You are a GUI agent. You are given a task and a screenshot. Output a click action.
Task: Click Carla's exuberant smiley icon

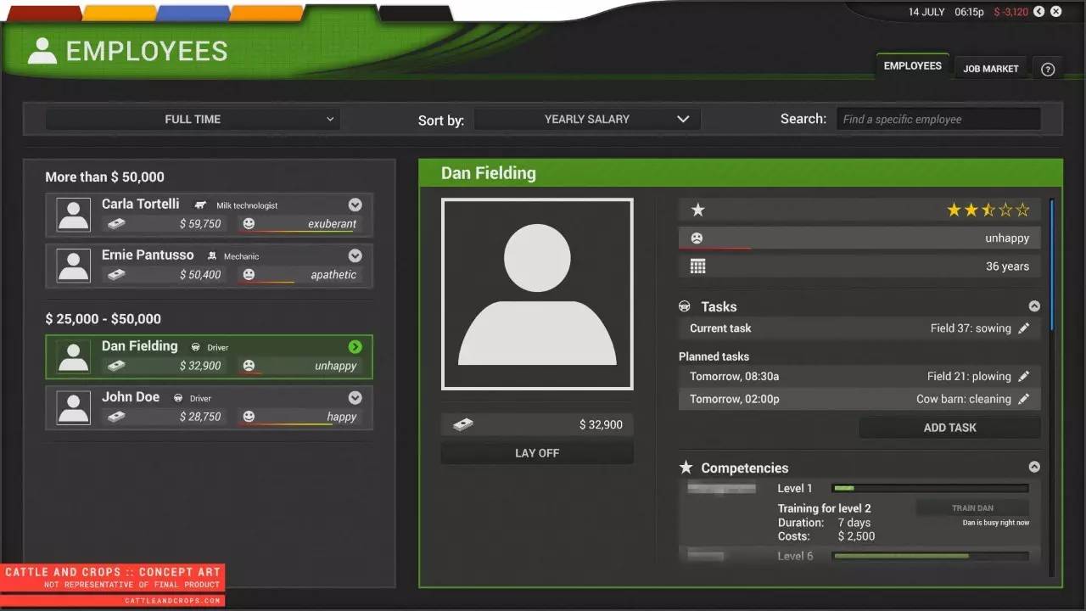(x=249, y=224)
